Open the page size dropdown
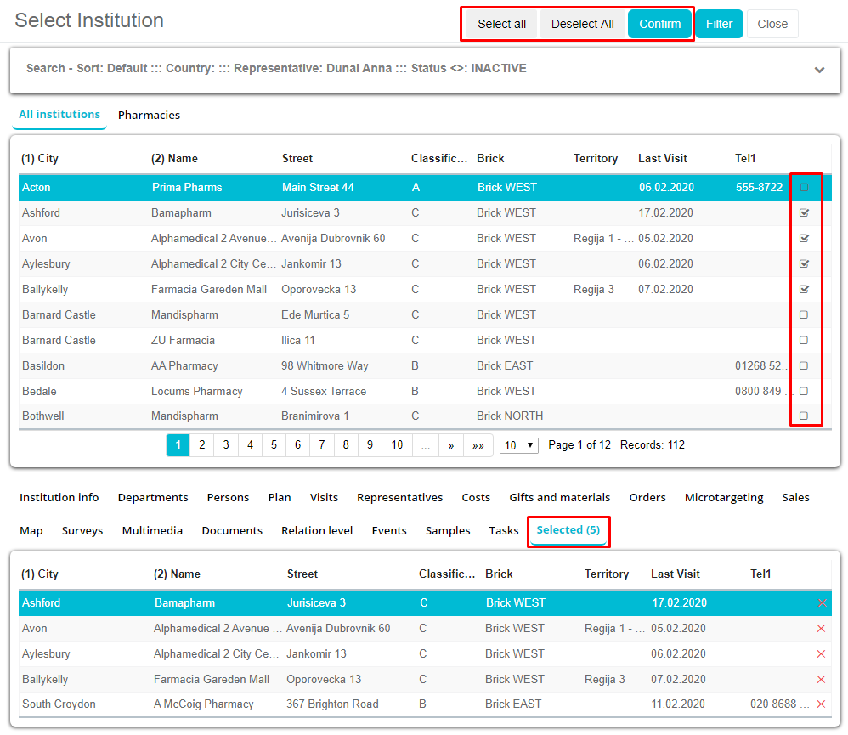 coord(518,445)
